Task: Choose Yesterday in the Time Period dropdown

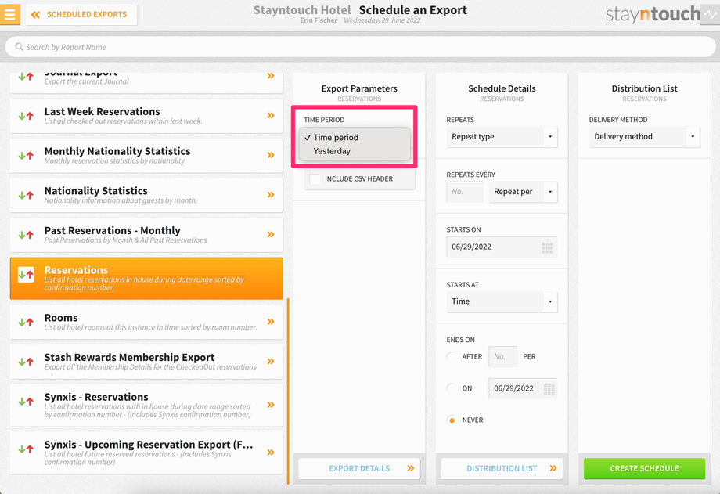Action: (x=355, y=151)
